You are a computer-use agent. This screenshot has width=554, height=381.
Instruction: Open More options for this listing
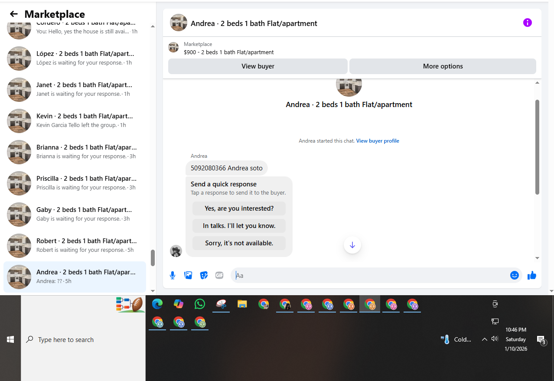click(x=443, y=66)
